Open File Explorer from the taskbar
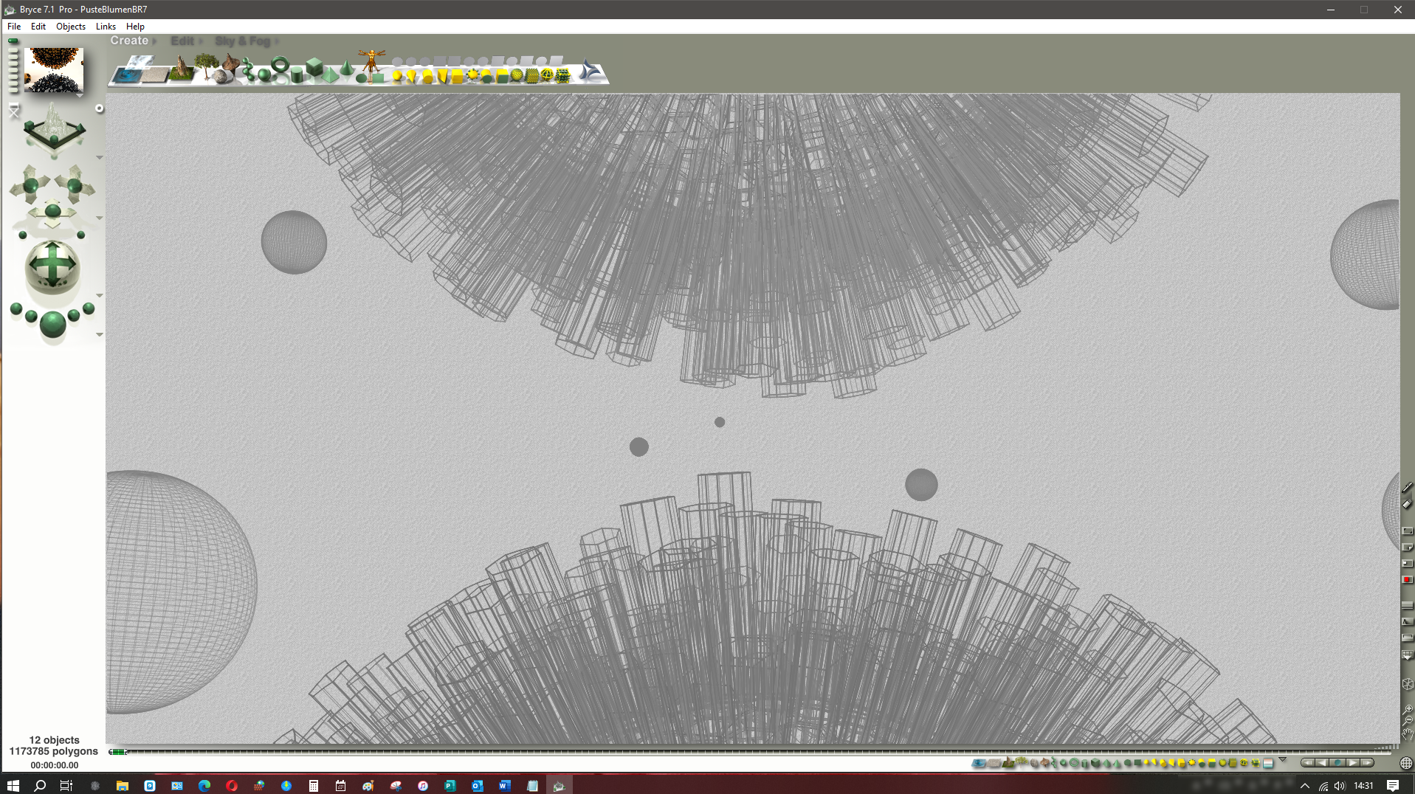The height and width of the screenshot is (794, 1415). click(x=123, y=786)
